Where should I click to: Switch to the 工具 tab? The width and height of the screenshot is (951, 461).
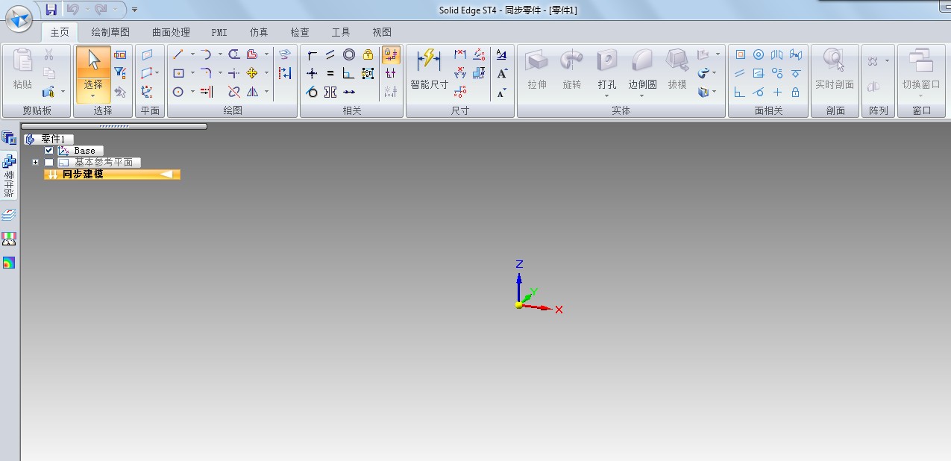point(341,32)
